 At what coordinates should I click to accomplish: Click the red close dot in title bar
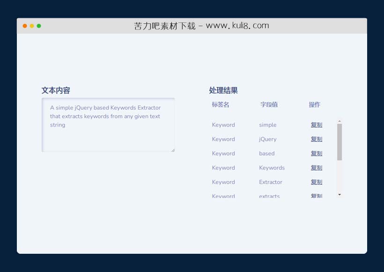click(25, 26)
